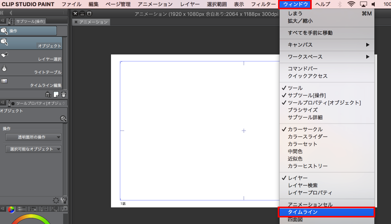Click the 操作 sub tool group button
Screen dimensions: 391x224
point(28,31)
